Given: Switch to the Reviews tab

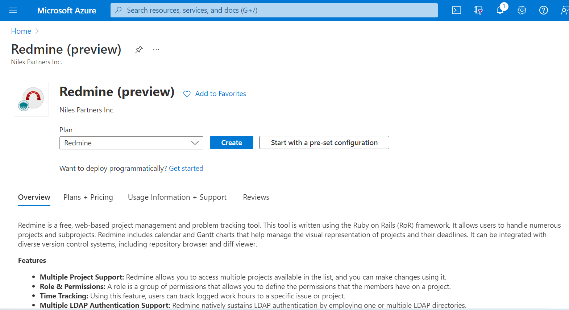Looking at the screenshot, I should (256, 197).
